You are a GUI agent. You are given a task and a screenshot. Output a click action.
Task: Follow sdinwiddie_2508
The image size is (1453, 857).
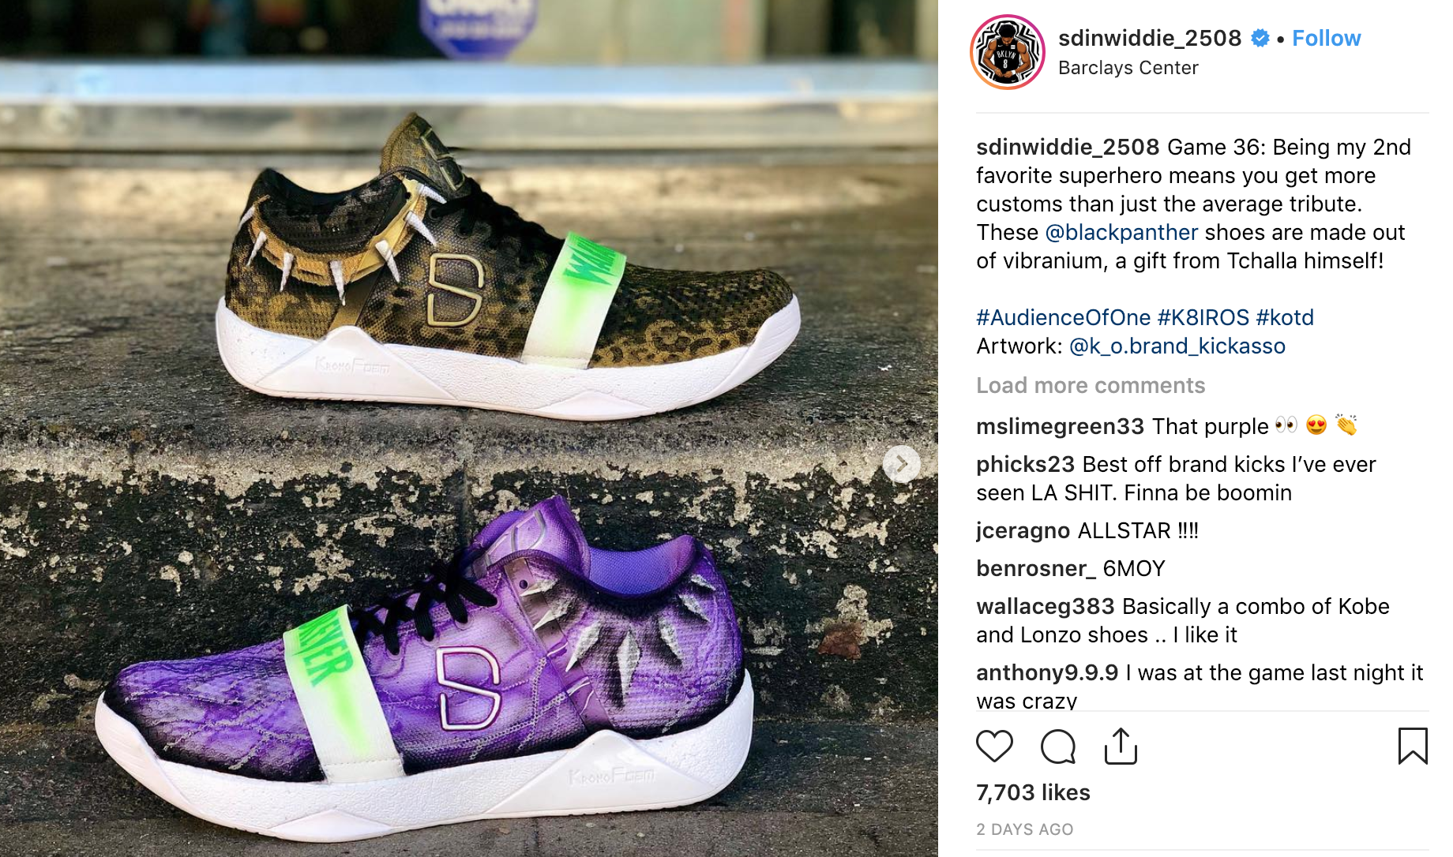[x=1326, y=38]
